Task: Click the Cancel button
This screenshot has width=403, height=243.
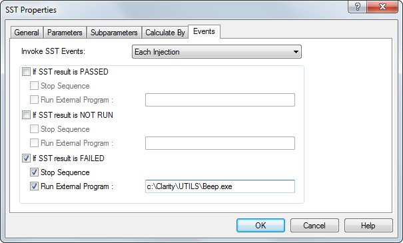Action: (314, 226)
